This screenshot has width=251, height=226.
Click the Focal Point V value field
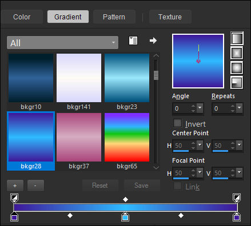pos(221,173)
